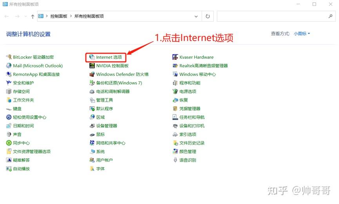Click the 键盘 keyboard icon
The image size is (339, 204).
coord(9,109)
